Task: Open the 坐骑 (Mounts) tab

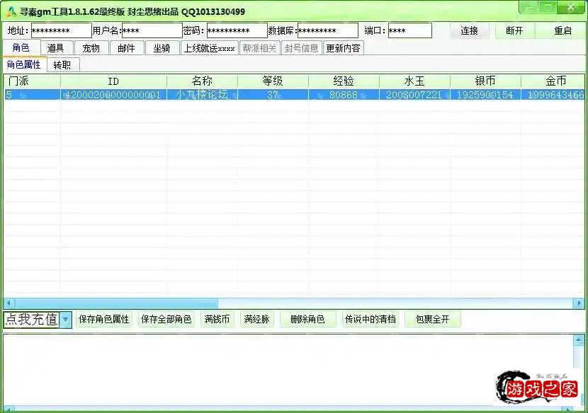Action: pyautogui.click(x=162, y=48)
